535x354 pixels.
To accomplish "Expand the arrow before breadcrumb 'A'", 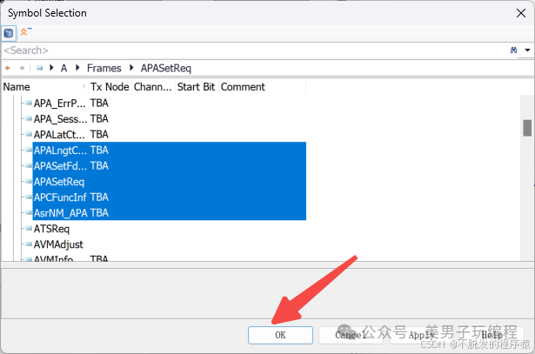I will [51, 68].
